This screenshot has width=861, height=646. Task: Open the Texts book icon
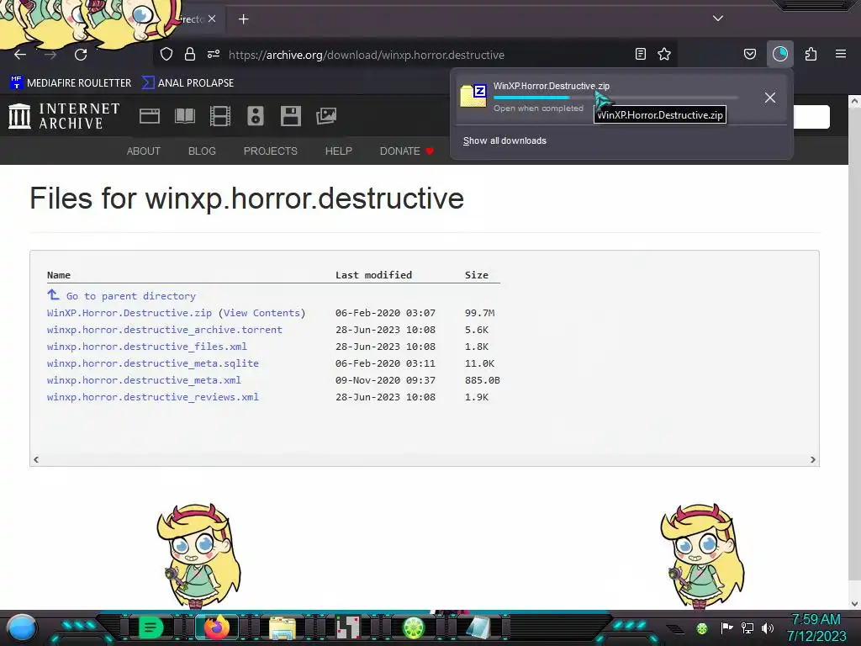click(185, 116)
